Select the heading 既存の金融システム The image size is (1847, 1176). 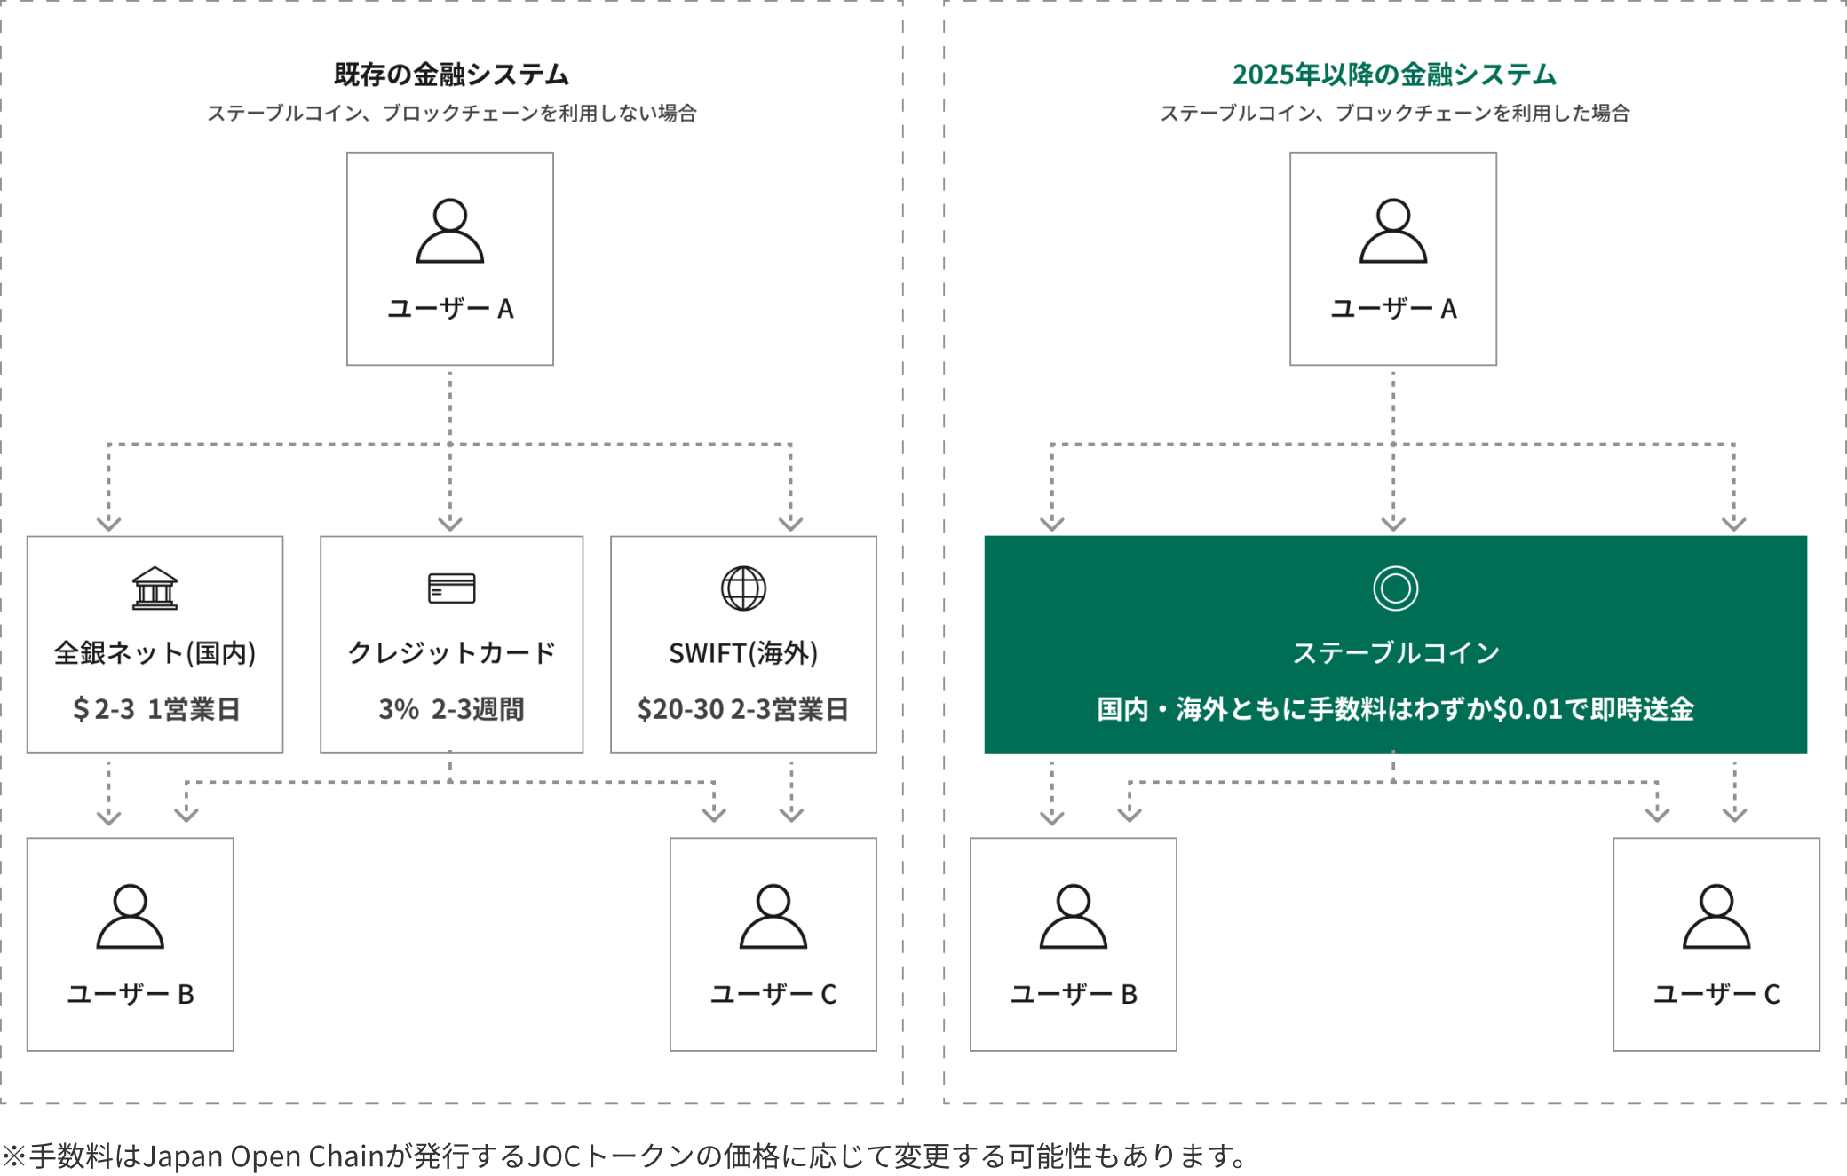click(x=451, y=75)
